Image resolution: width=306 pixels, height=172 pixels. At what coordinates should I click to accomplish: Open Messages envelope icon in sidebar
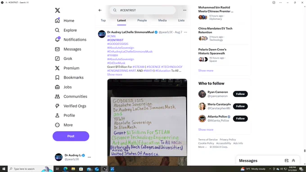click(x=57, y=49)
